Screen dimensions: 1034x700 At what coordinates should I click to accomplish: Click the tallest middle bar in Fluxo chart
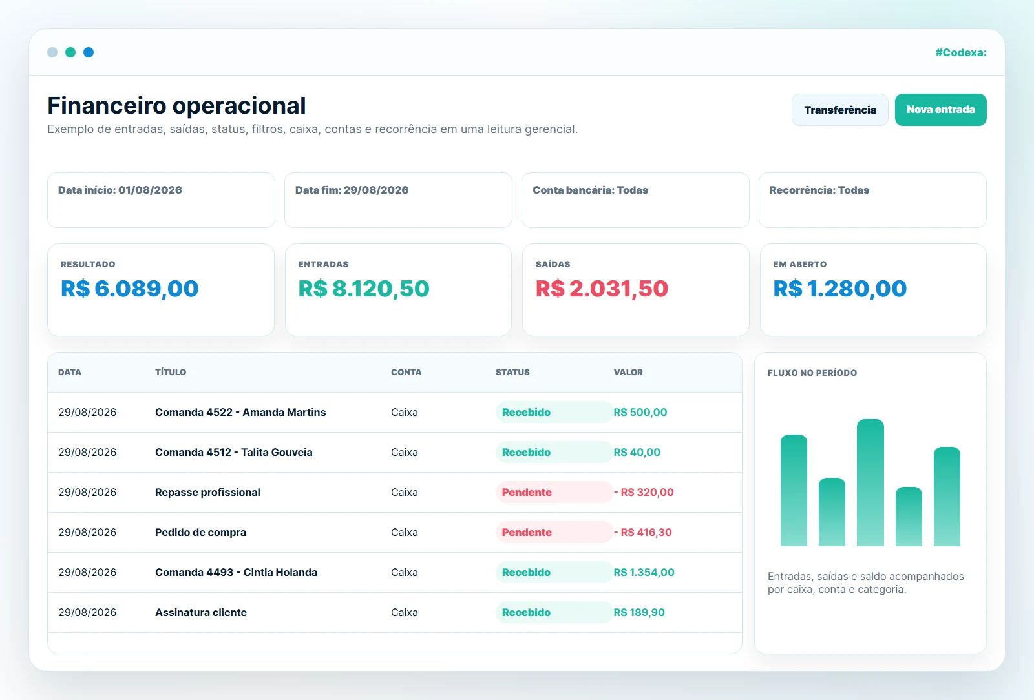click(x=870, y=483)
